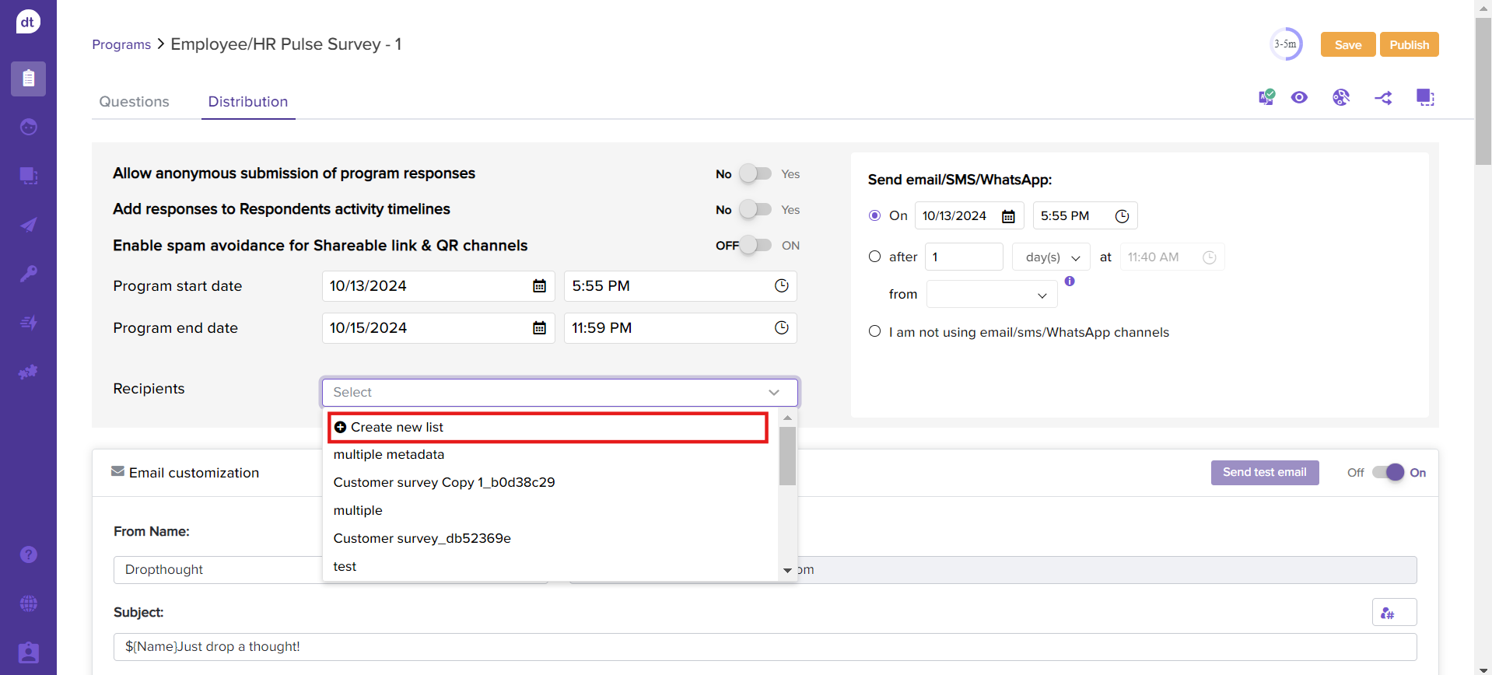Open calendar picker for Program end date
This screenshot has height=675, width=1492.
pyautogui.click(x=539, y=328)
